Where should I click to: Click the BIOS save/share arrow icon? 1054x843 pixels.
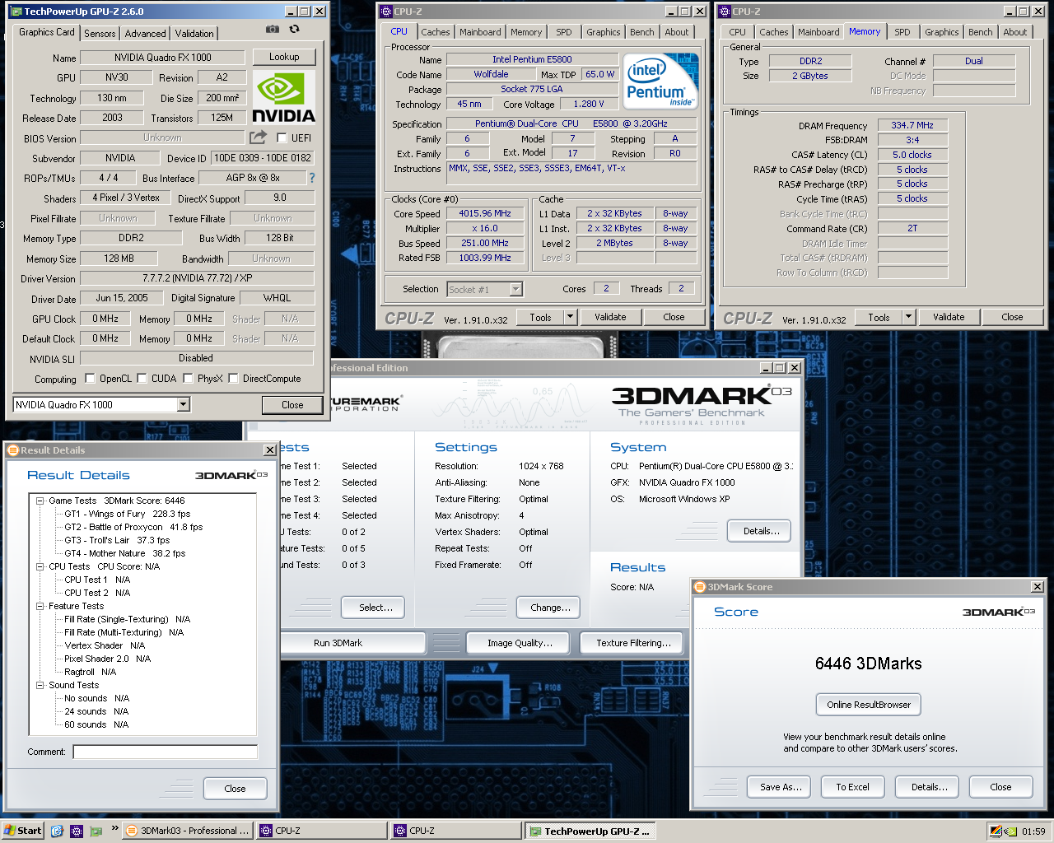[x=259, y=137]
